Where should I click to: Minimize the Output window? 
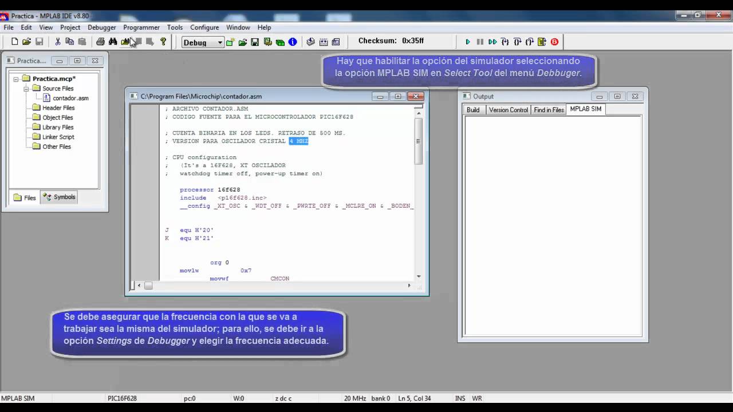click(599, 97)
